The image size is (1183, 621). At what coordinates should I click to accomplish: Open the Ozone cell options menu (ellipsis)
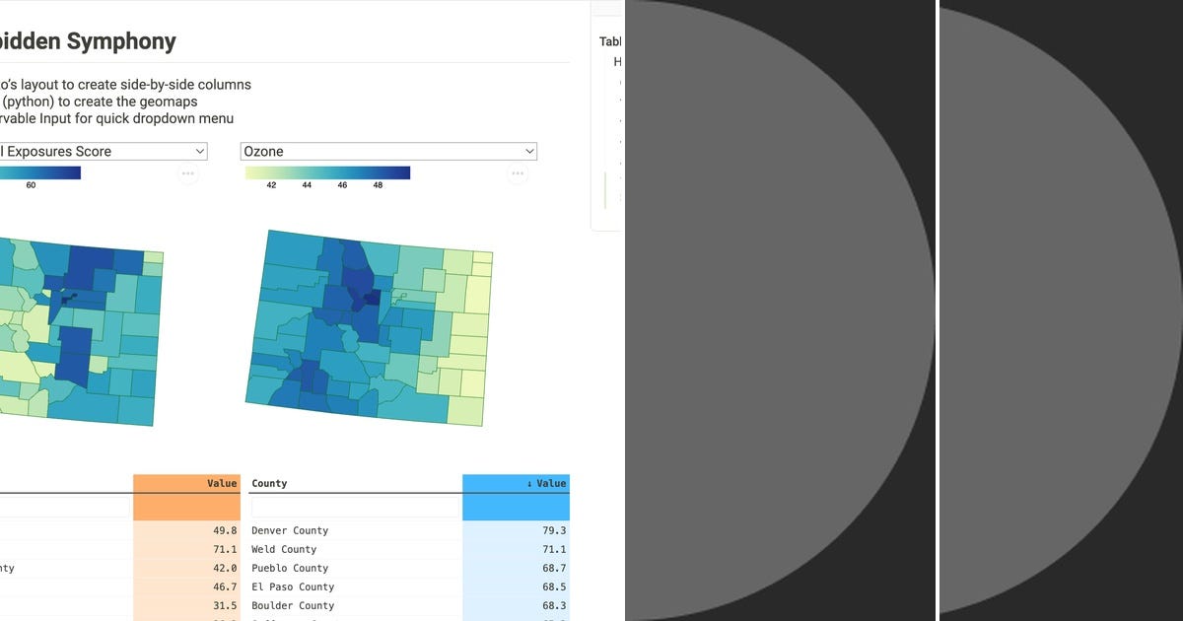point(517,173)
